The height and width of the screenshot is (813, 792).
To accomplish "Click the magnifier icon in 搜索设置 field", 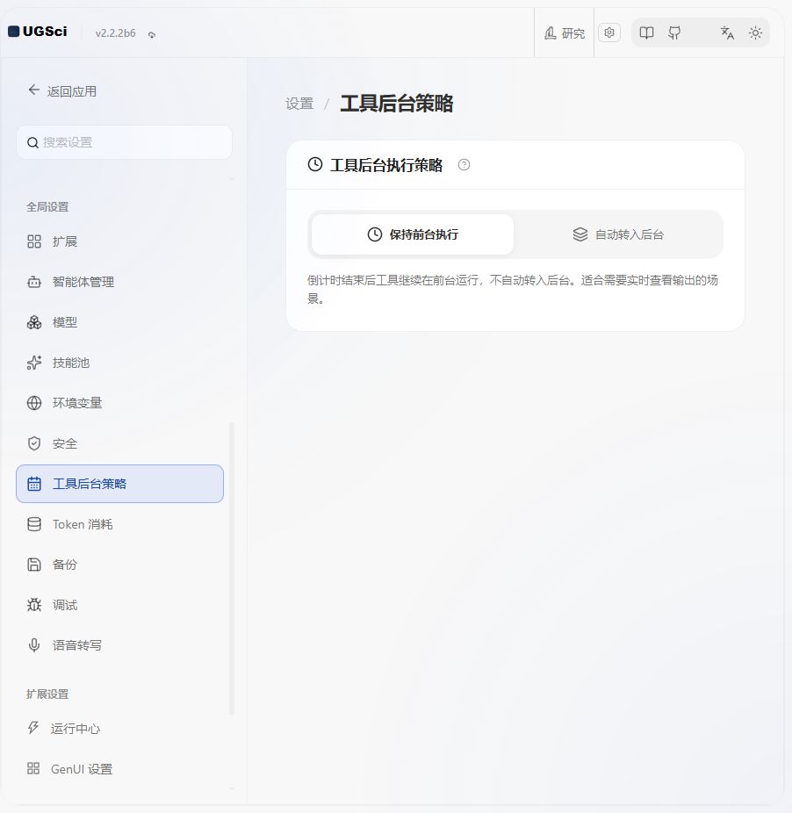I will tap(32, 142).
